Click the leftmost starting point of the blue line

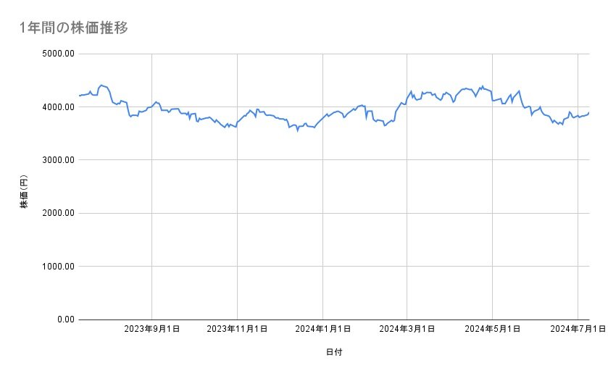tap(79, 96)
